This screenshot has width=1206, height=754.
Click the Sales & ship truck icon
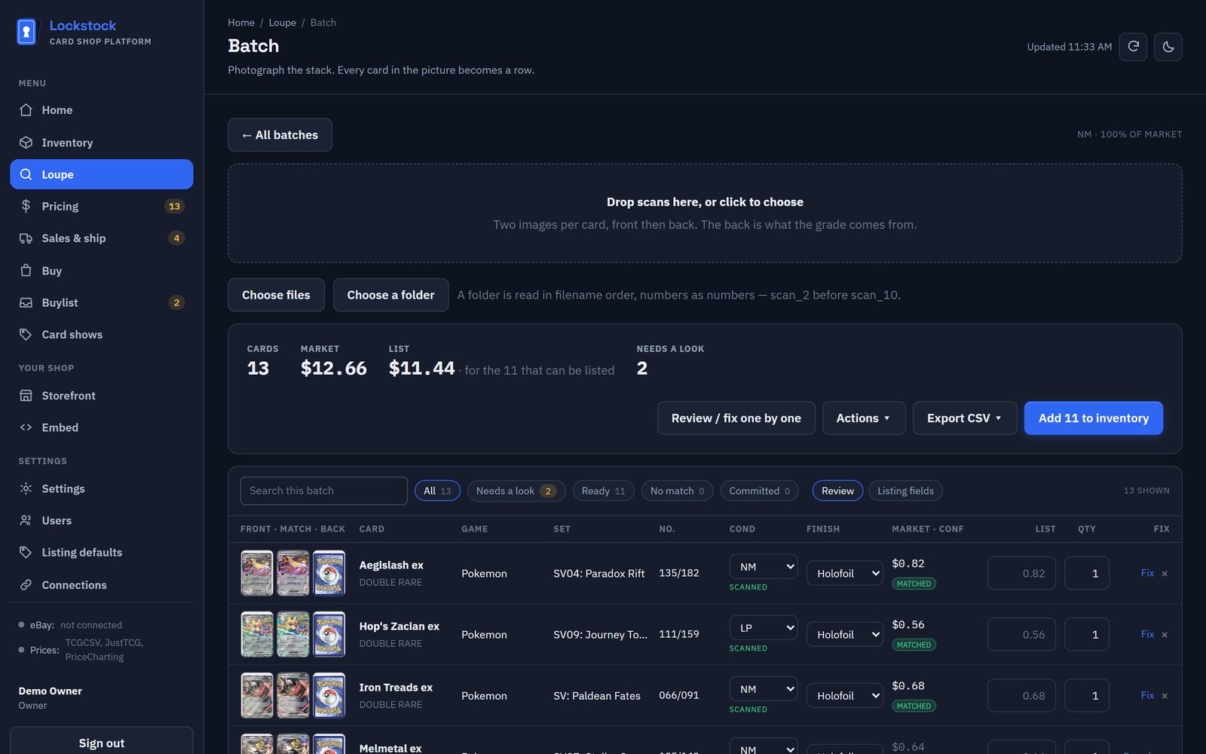(26, 238)
